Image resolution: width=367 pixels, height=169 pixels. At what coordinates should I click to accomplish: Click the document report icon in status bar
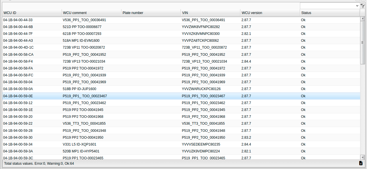tap(361, 163)
